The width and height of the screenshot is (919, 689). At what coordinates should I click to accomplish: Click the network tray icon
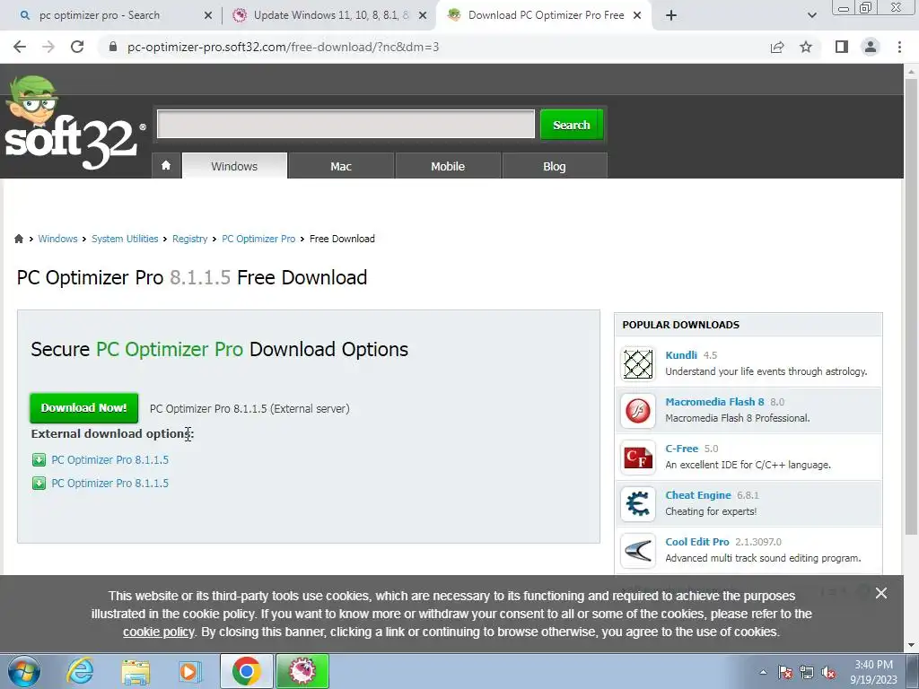click(807, 672)
